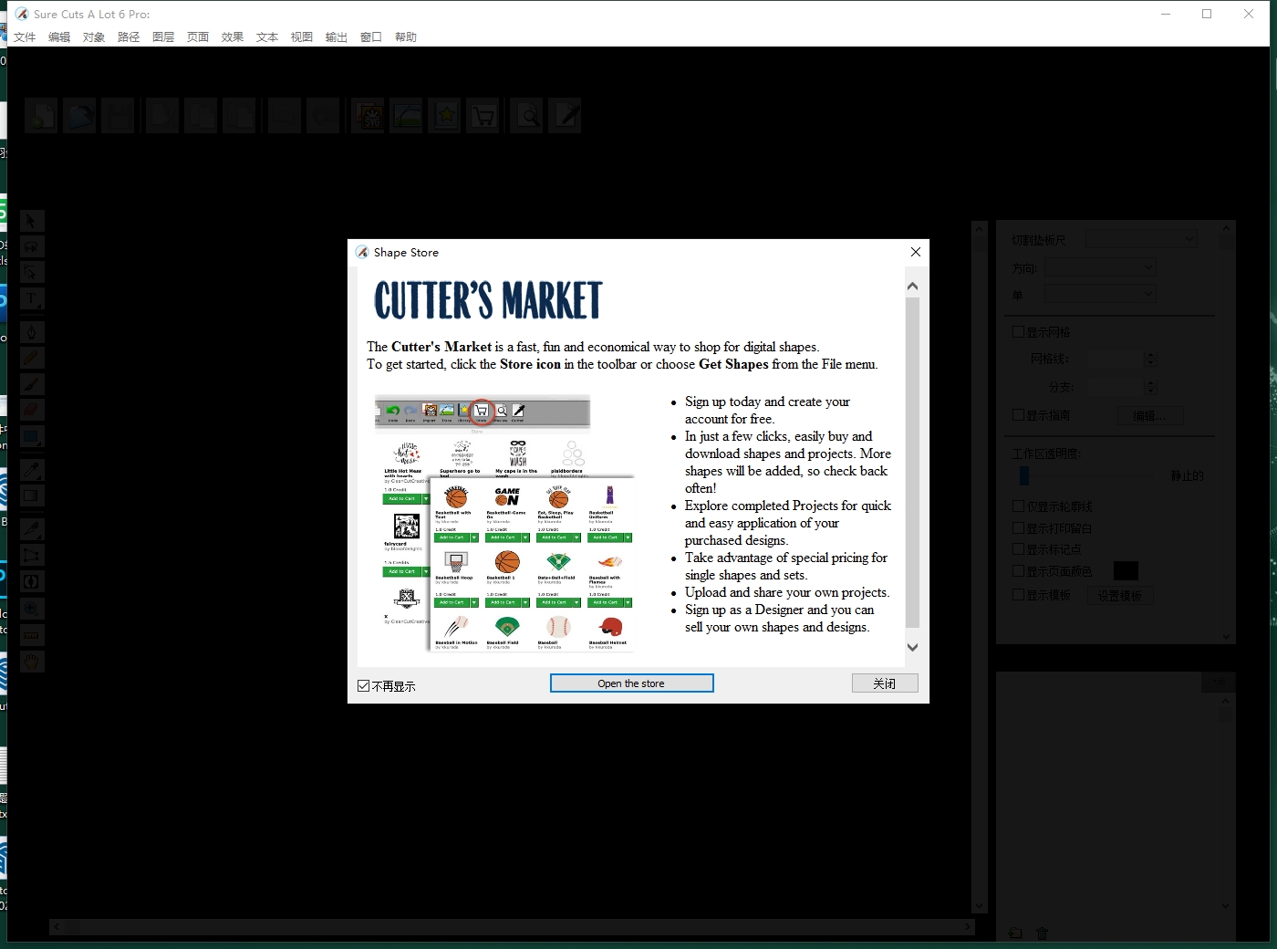Click the 工作区透明度 slider handle

(x=1024, y=475)
